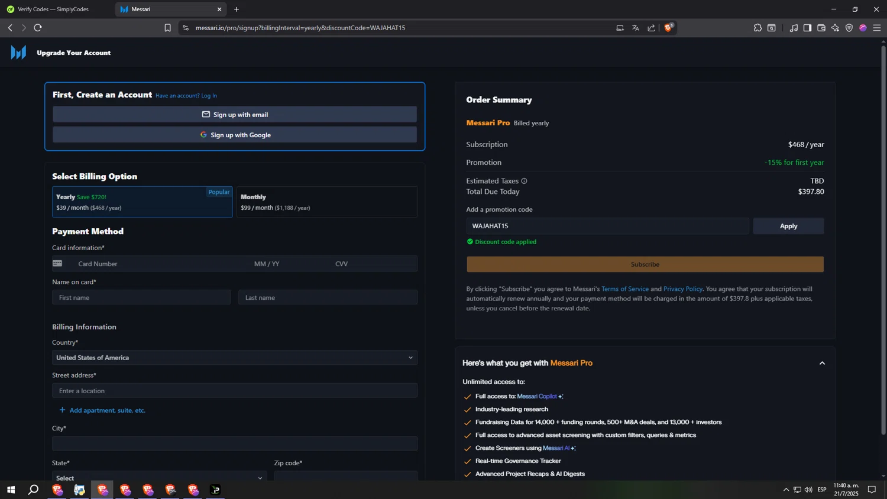Click the profile avatar icon in the toolbar
Viewport: 887px width, 499px height.
point(863,28)
